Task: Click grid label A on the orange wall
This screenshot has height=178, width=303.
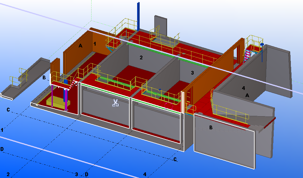Action: (80, 46)
